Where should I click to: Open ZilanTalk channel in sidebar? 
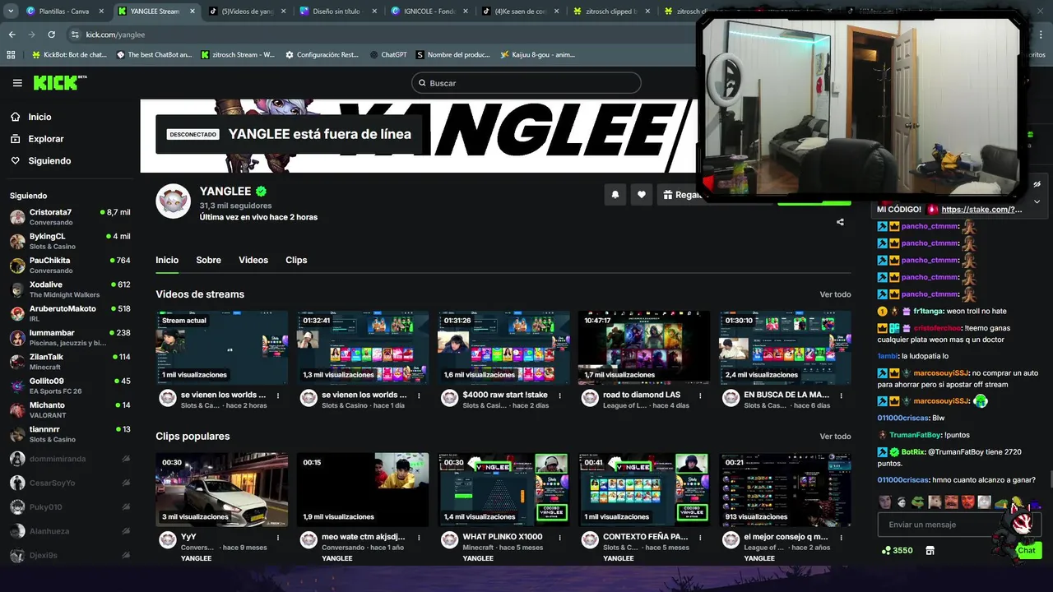(x=70, y=362)
